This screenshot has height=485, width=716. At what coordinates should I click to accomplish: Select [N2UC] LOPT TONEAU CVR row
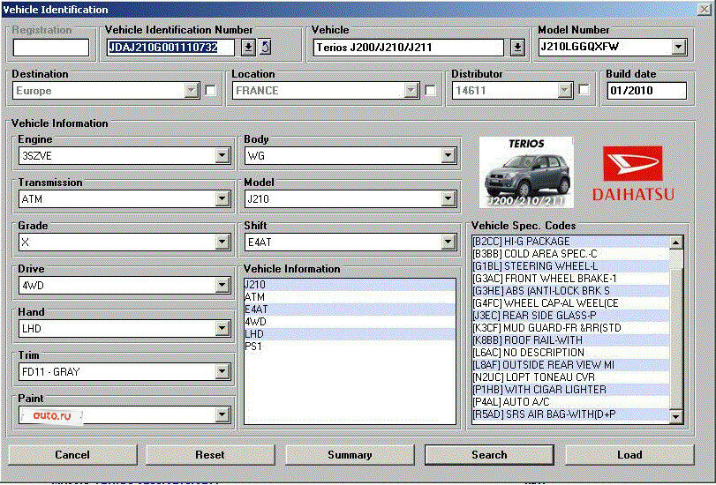coord(571,377)
